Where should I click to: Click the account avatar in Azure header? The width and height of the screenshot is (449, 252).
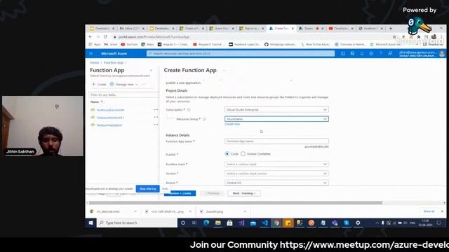(442, 53)
